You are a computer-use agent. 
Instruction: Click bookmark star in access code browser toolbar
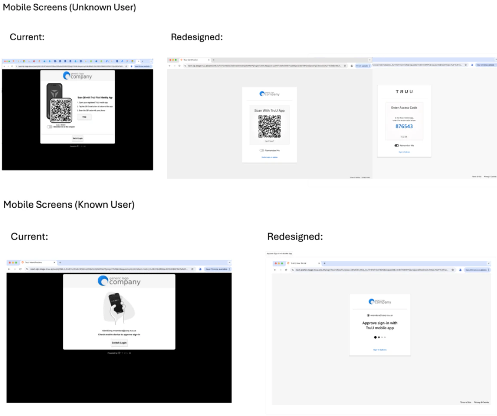pos(466,65)
